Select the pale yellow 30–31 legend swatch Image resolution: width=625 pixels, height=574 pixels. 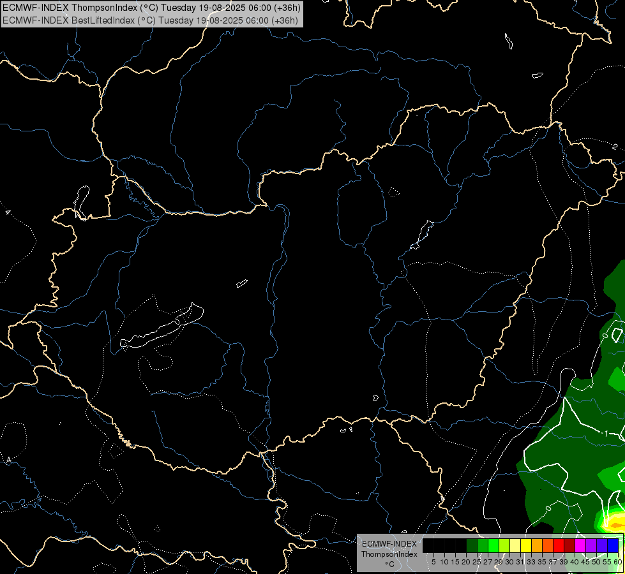click(x=515, y=545)
